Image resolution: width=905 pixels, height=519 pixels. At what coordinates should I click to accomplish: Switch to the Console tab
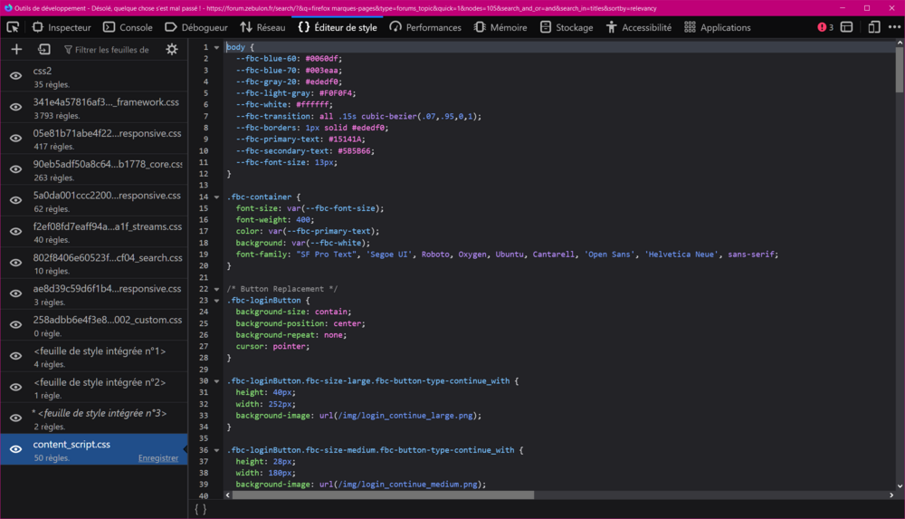point(128,27)
